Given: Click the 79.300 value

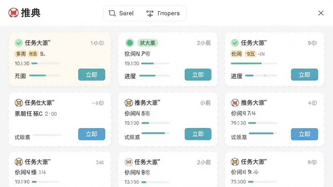Looking at the screenshot, I should coord(238,182).
